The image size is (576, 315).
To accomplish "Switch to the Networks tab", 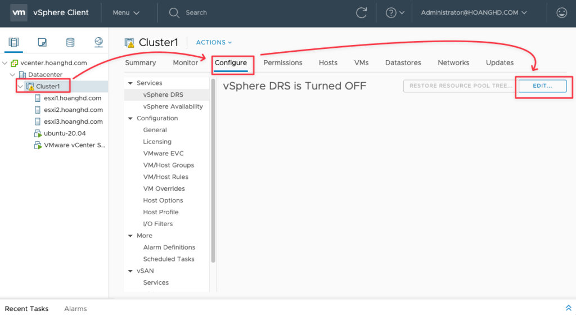I will [x=453, y=63].
